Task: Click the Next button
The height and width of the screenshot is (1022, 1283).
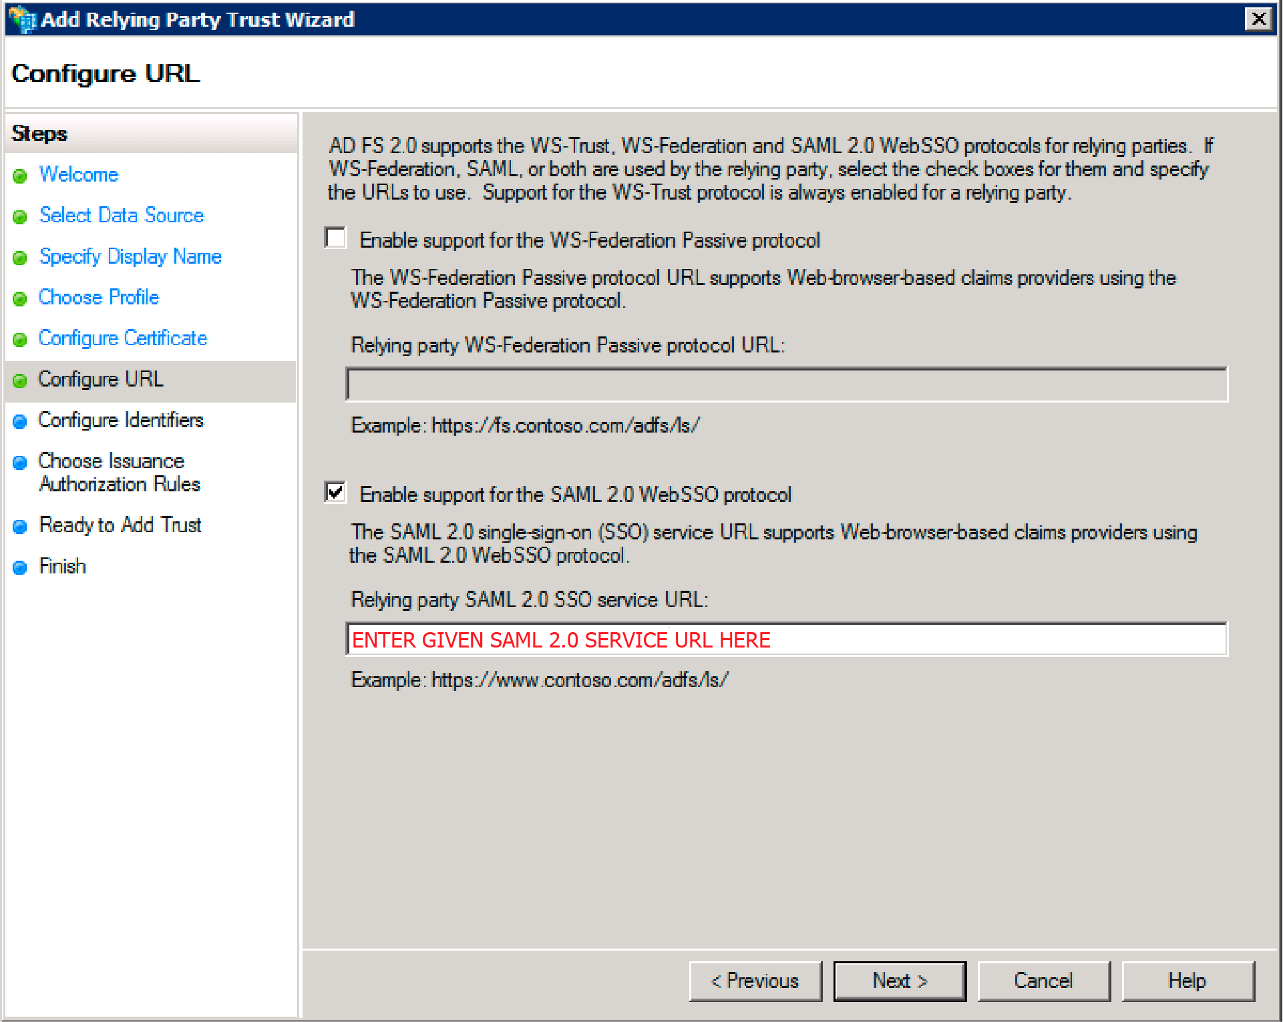Action: [x=899, y=981]
